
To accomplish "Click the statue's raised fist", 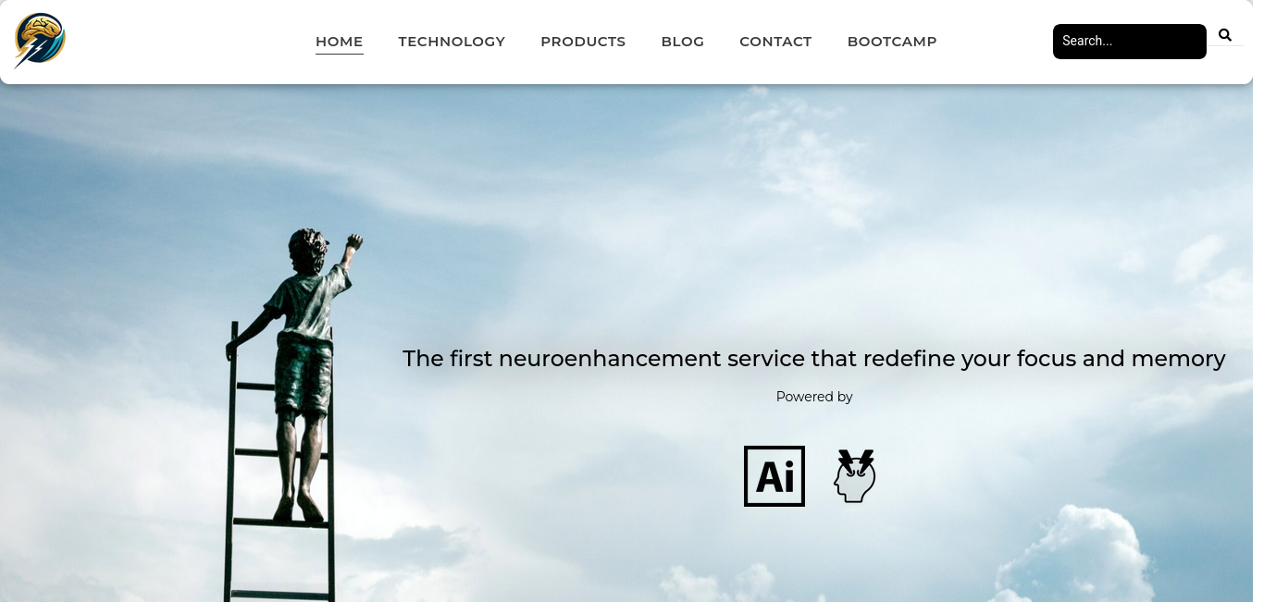I will 353,243.
